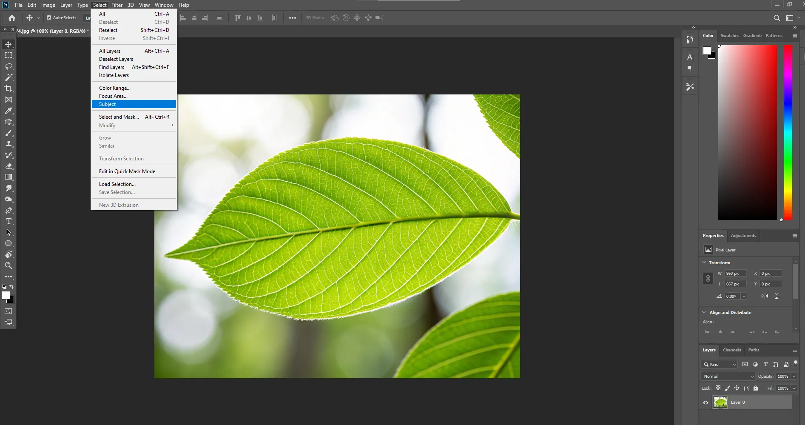Collapse the Transform section
Screen dimensions: 805x425
pyautogui.click(x=704, y=262)
